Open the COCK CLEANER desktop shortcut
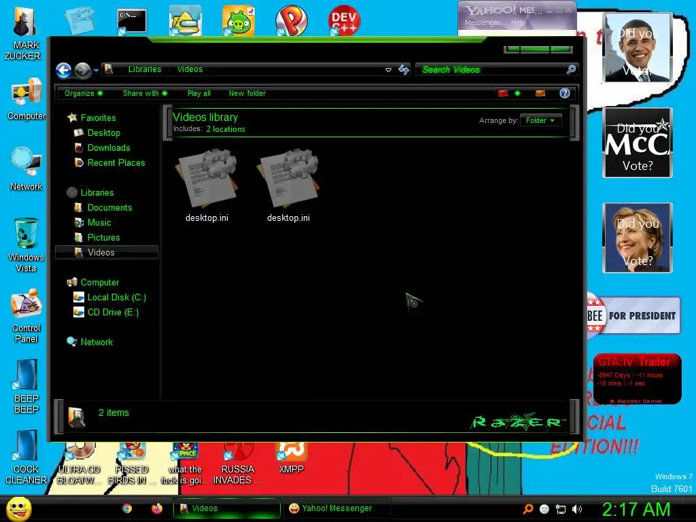The height and width of the screenshot is (522, 696). coord(27,457)
